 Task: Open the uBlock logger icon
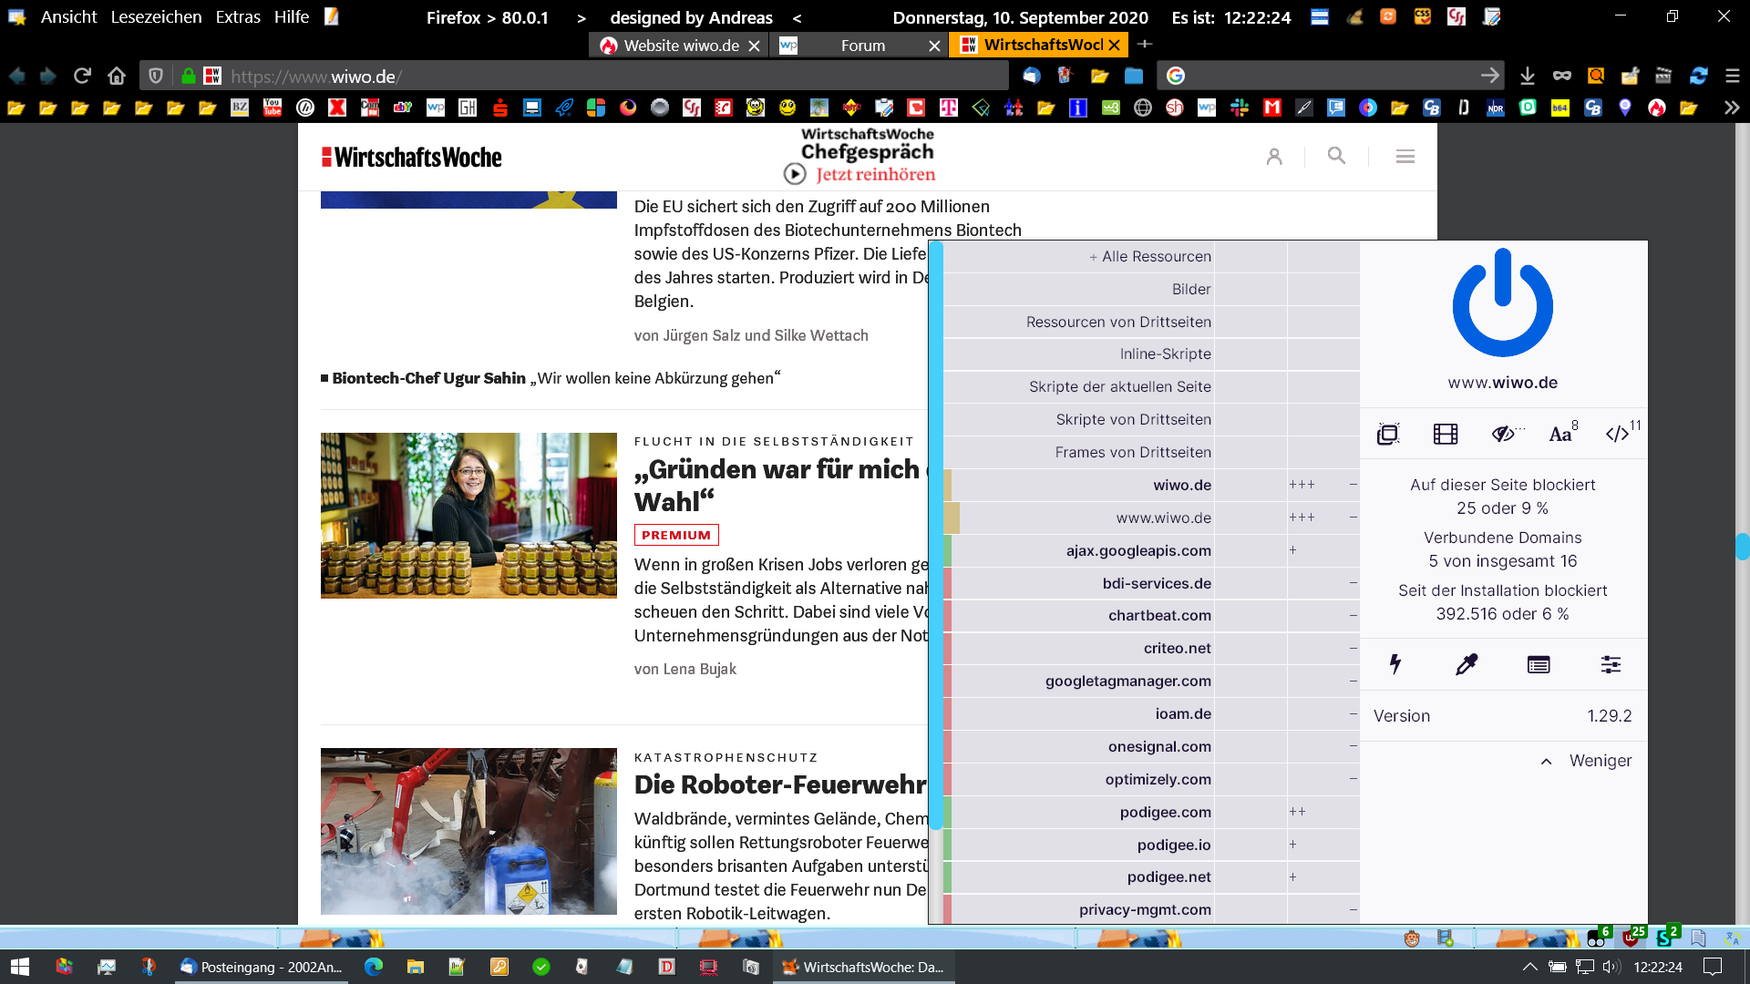tap(1539, 664)
